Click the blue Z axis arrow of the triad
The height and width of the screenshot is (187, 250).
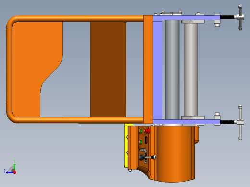coord(10,172)
